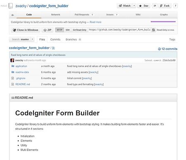
Task: Open the Graphs tab
Action: pyautogui.click(x=164, y=14)
